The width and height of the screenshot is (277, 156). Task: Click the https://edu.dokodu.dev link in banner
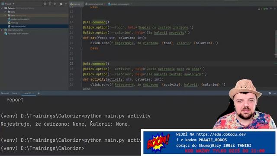221,134
